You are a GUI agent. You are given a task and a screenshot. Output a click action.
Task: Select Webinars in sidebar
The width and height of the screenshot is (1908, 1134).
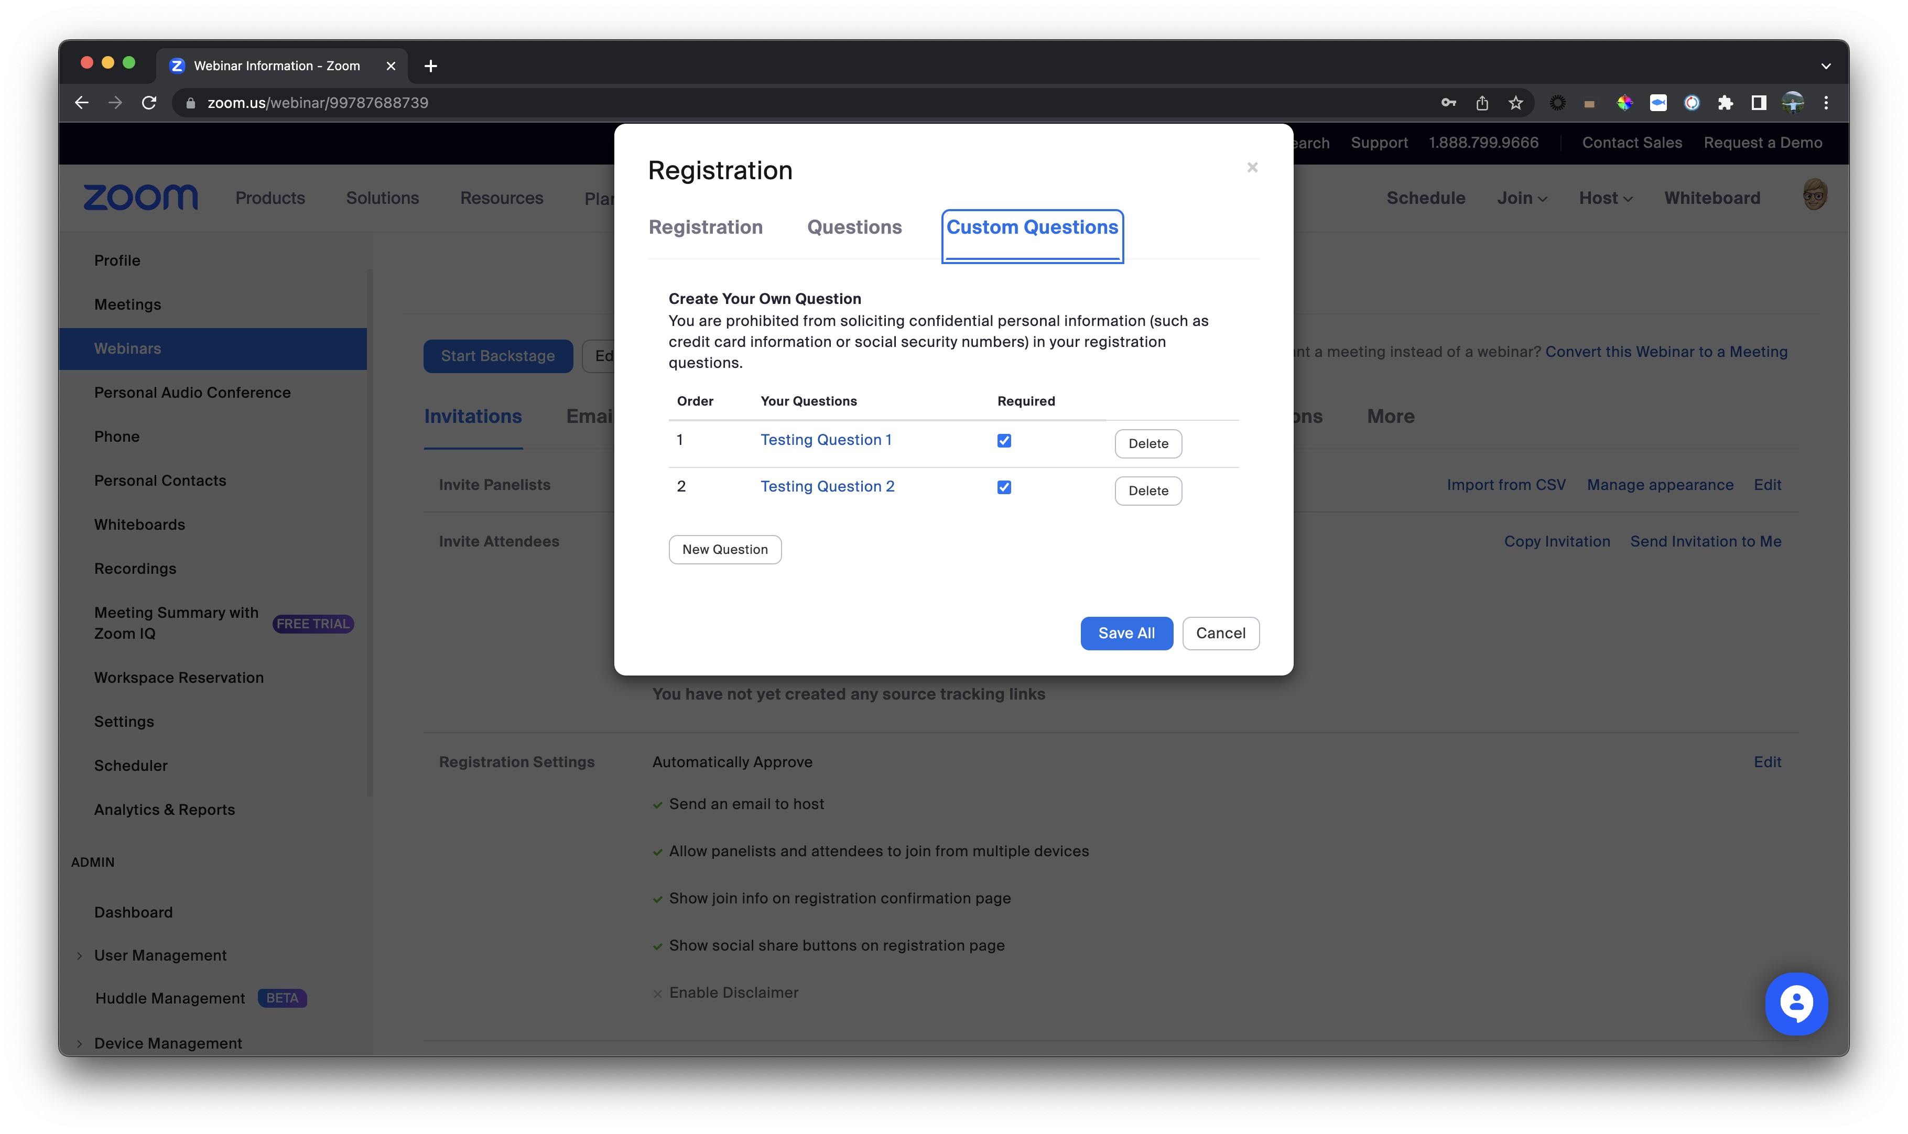[212, 348]
